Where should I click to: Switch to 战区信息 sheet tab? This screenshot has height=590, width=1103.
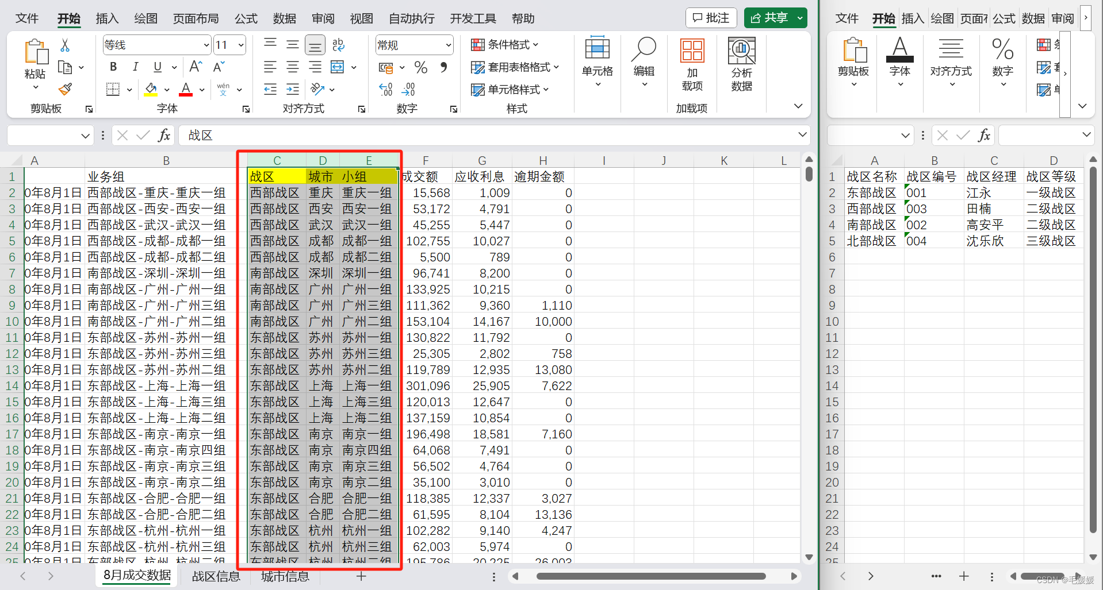[216, 576]
